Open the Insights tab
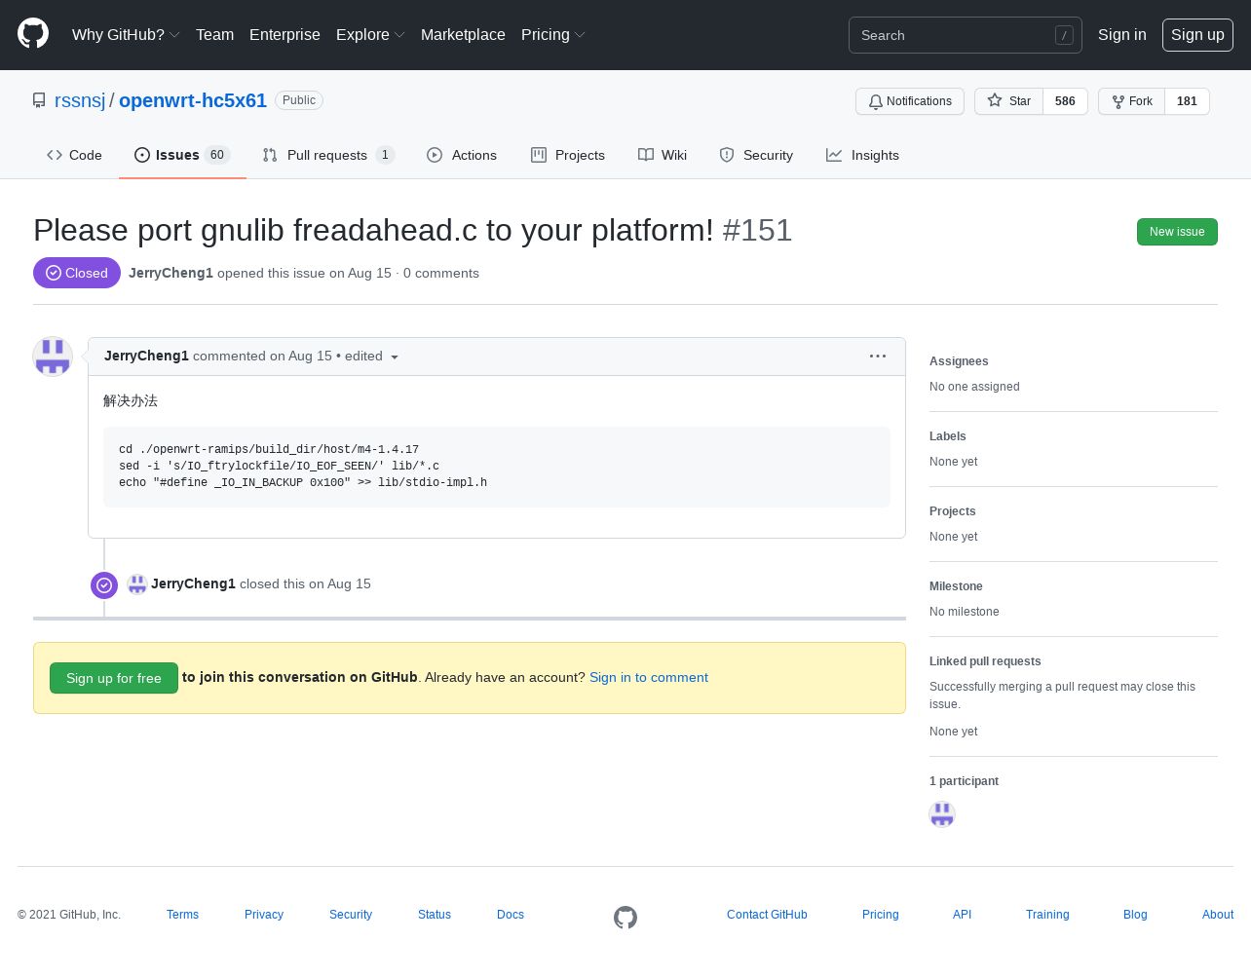This screenshot has height=978, width=1251. (862, 155)
